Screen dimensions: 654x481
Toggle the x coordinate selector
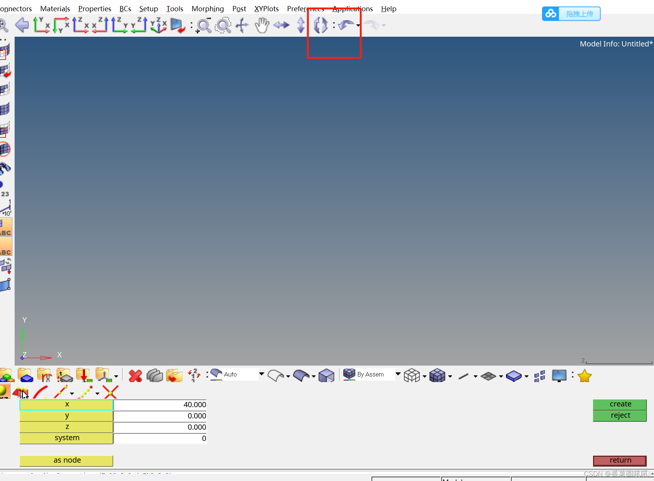tap(66, 405)
